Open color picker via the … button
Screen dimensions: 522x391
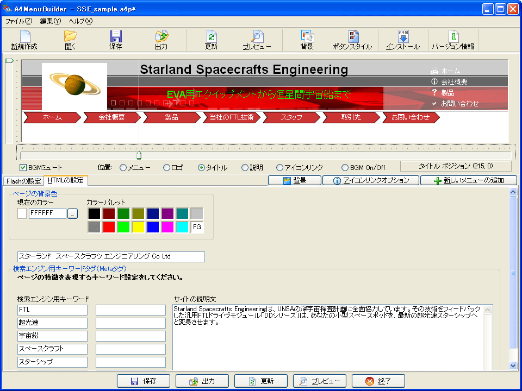point(73,213)
